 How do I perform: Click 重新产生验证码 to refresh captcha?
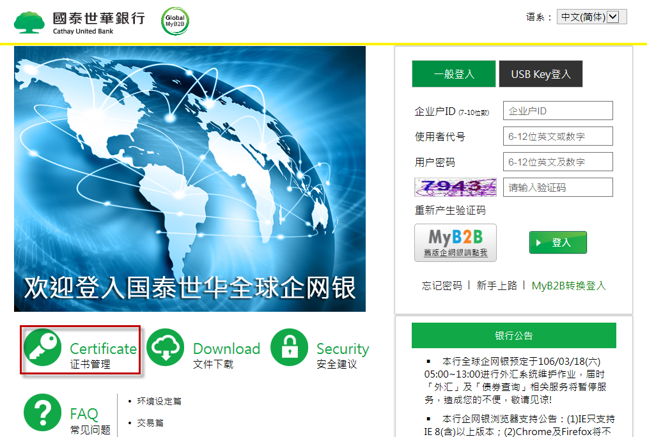point(450,210)
